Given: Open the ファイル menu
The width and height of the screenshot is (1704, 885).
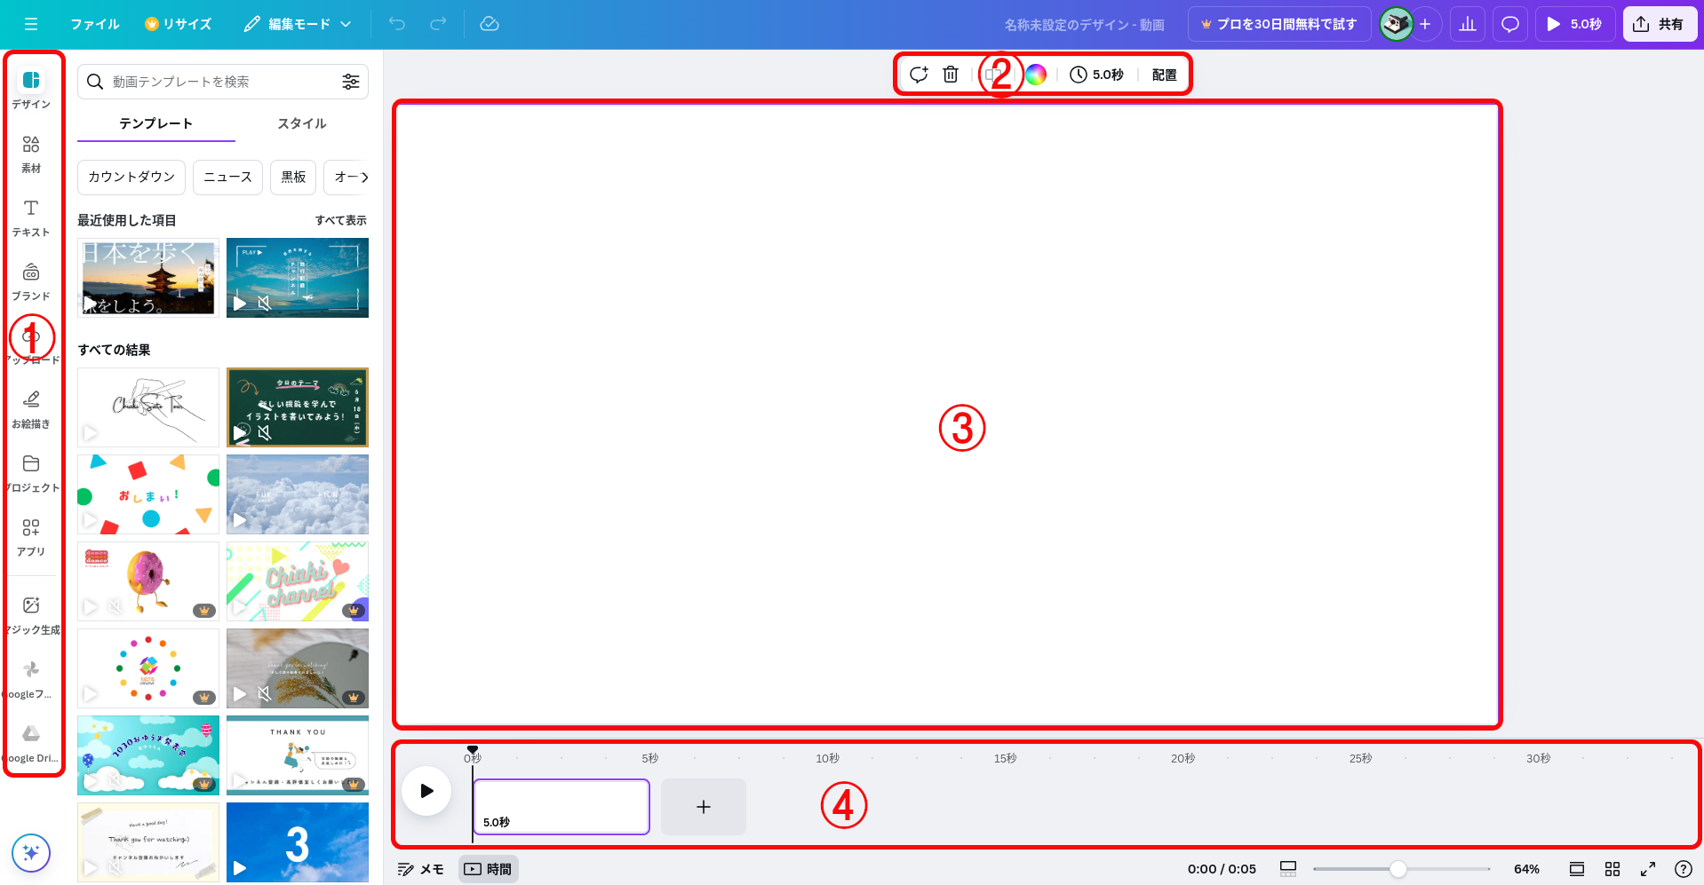Looking at the screenshot, I should [x=94, y=24].
